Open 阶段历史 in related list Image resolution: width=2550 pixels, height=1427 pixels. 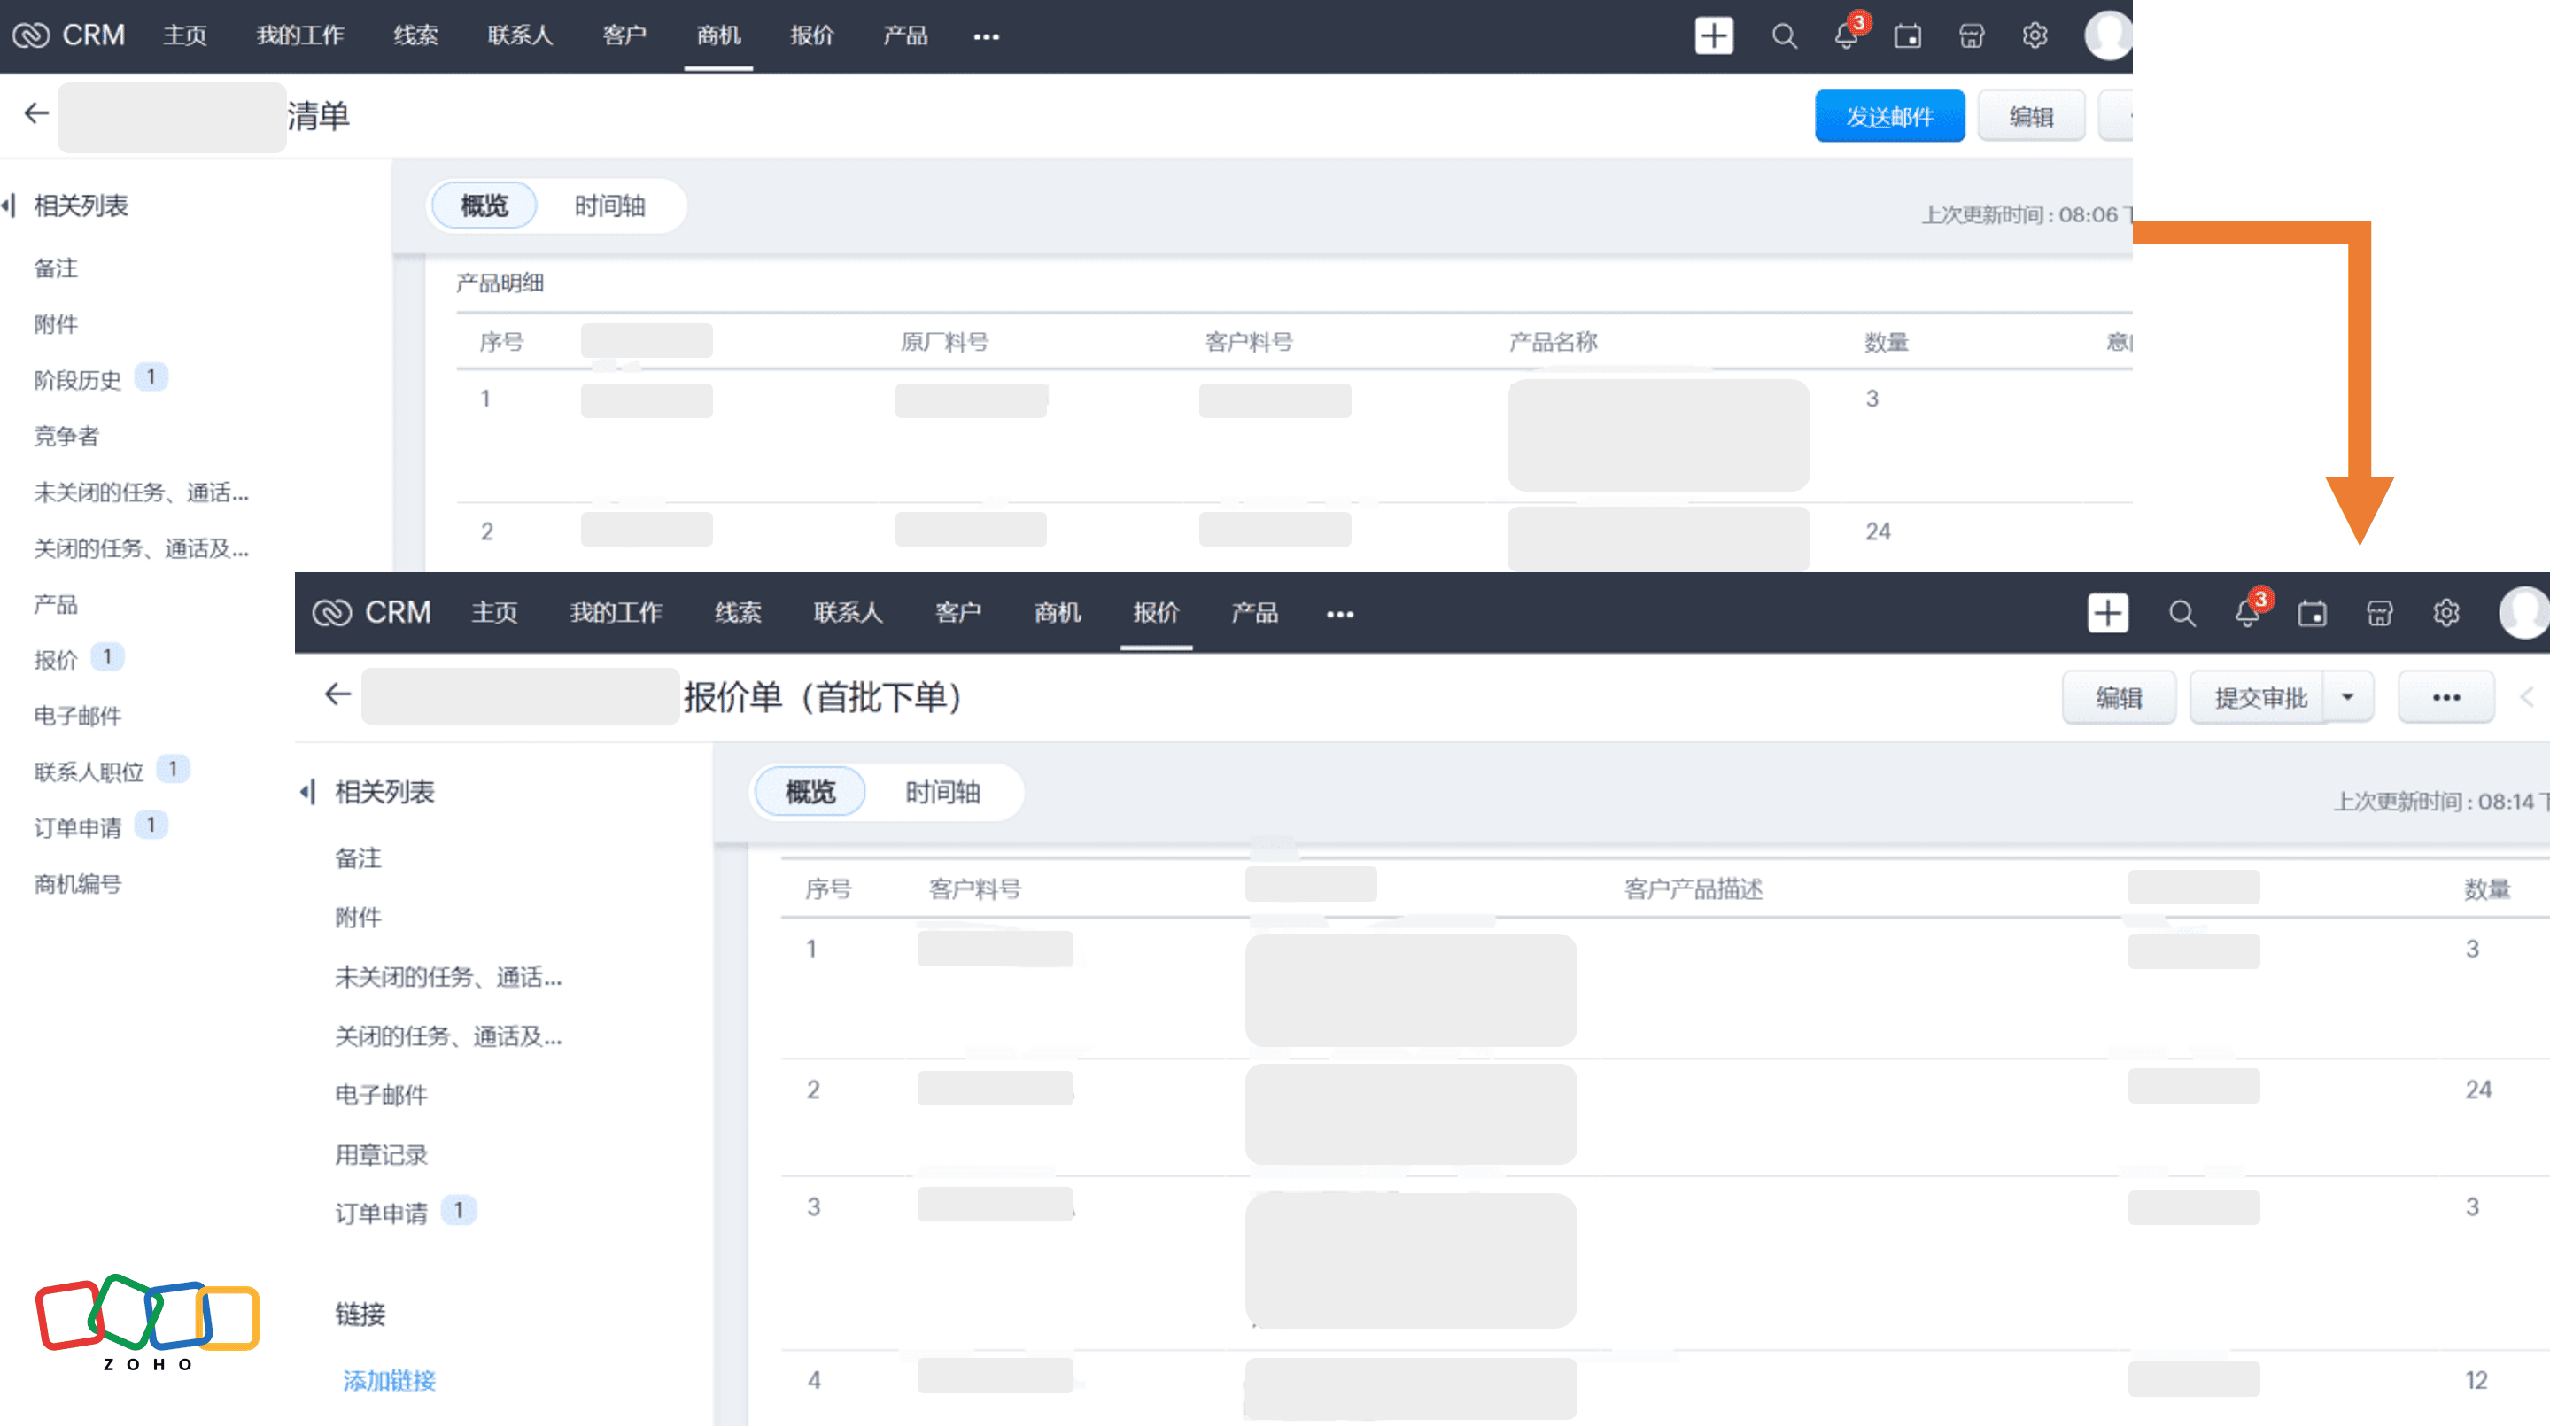click(x=77, y=379)
